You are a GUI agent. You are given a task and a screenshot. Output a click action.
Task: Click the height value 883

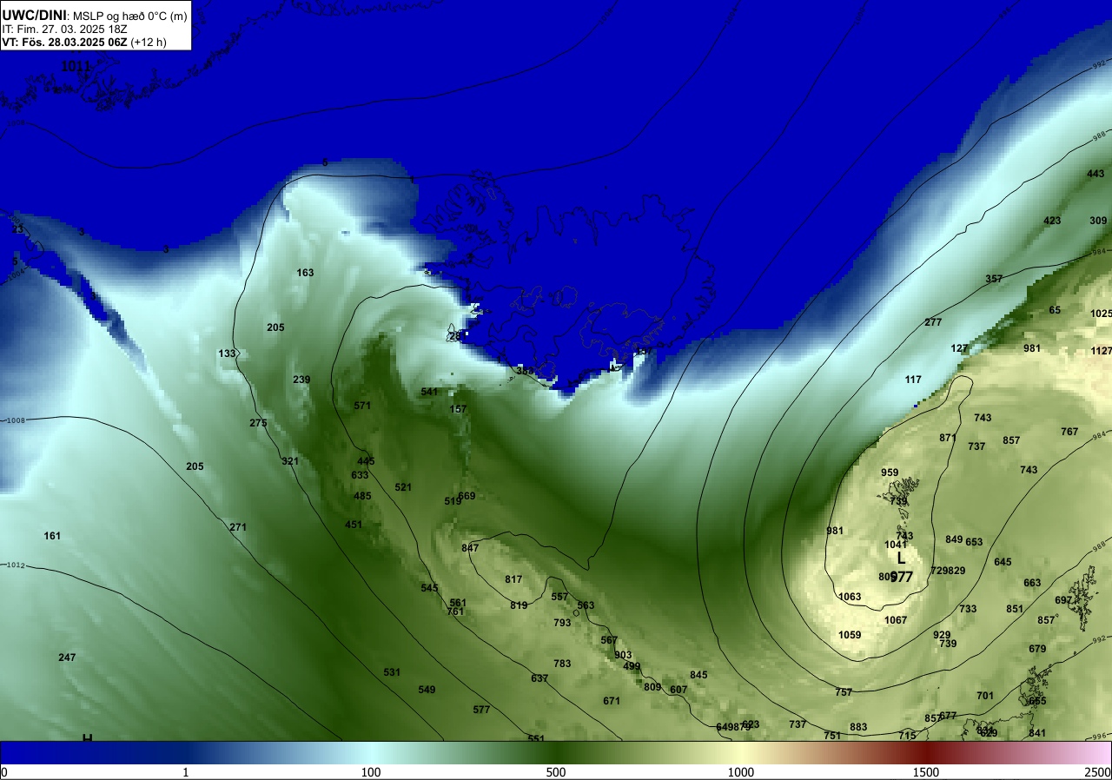click(858, 727)
